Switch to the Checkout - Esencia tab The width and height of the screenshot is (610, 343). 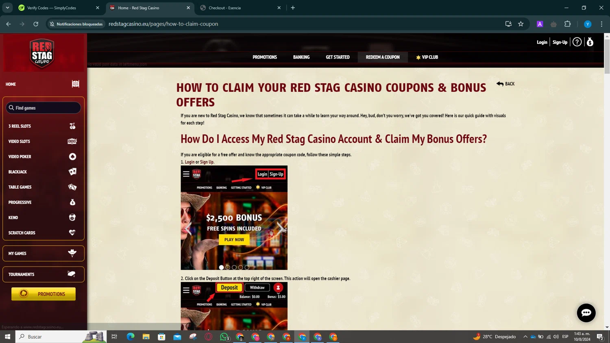240,8
